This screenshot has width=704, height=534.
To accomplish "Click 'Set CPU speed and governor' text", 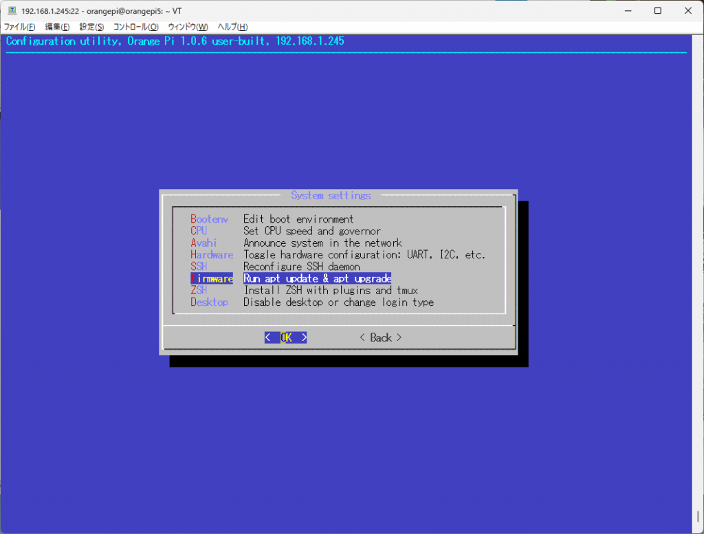I will (x=312, y=231).
